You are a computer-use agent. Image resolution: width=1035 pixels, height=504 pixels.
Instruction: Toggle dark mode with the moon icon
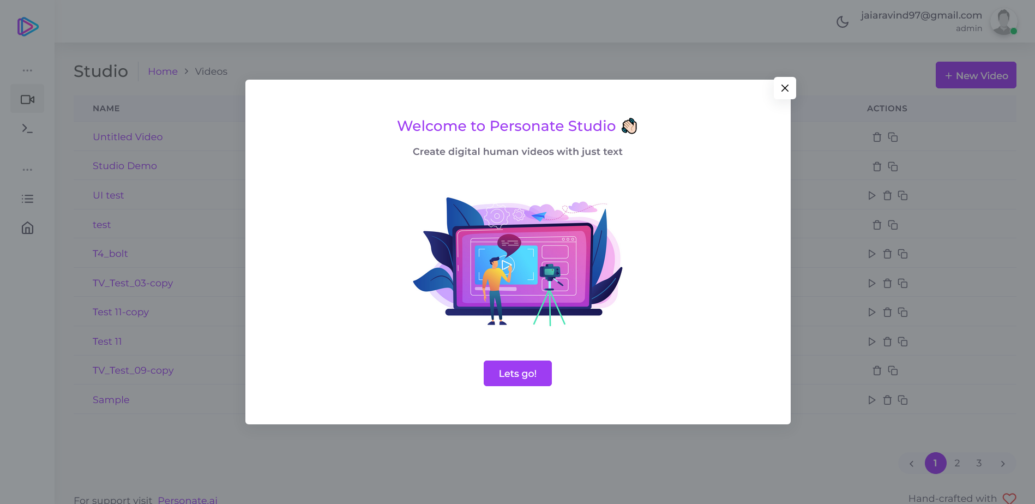tap(842, 21)
